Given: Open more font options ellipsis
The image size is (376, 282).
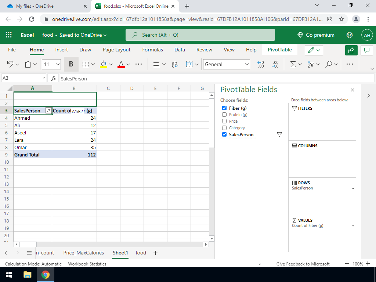Looking at the screenshot, I should pyautogui.click(x=138, y=64).
